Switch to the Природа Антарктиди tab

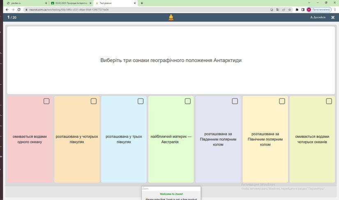point(71,3)
